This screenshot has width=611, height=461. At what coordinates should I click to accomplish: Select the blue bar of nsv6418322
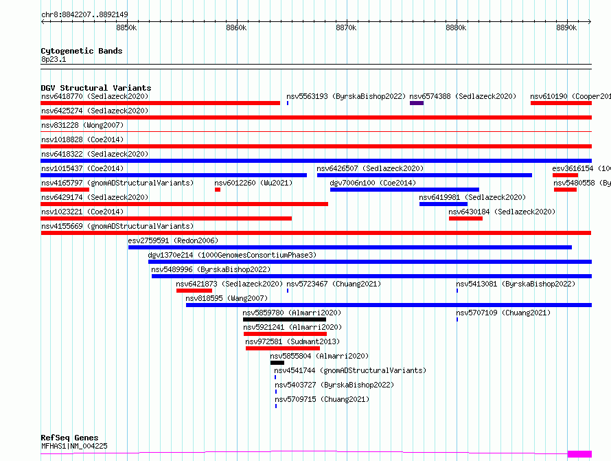pos(316,161)
